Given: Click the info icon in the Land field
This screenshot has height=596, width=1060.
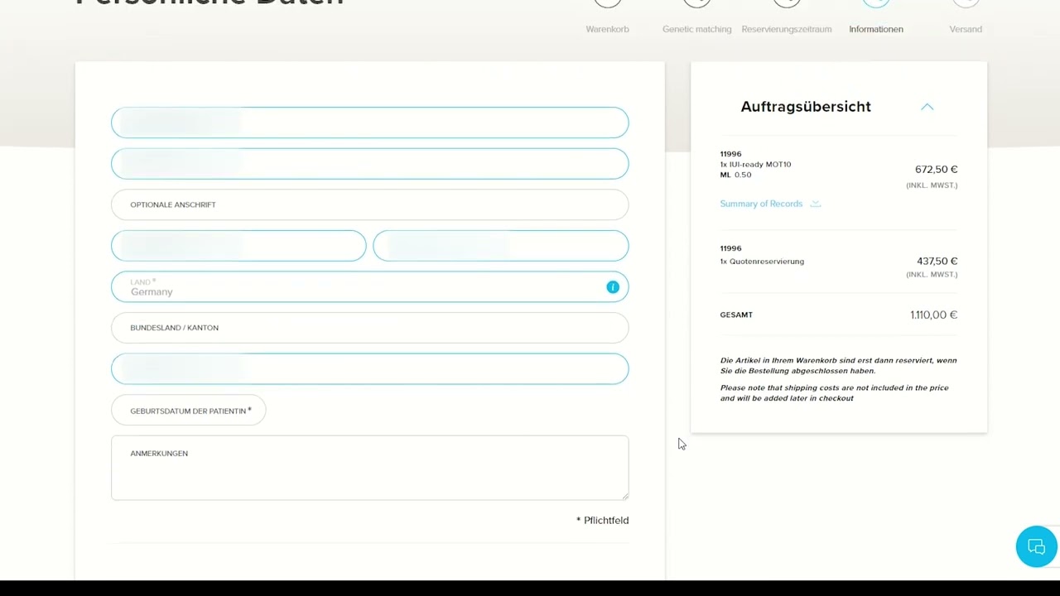Looking at the screenshot, I should (x=613, y=287).
